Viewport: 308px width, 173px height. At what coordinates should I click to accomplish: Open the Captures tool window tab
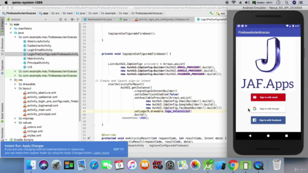click(2, 67)
